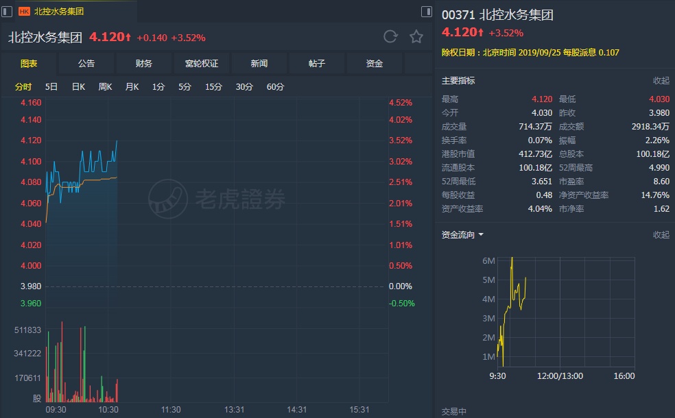
Task: Select the 5日 chart period
Action: (x=51, y=87)
